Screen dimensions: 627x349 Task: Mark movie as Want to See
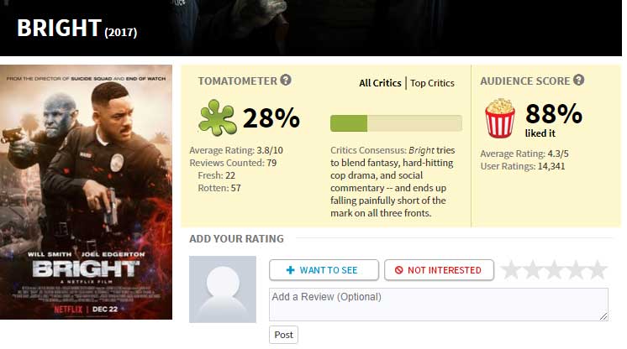coord(324,270)
